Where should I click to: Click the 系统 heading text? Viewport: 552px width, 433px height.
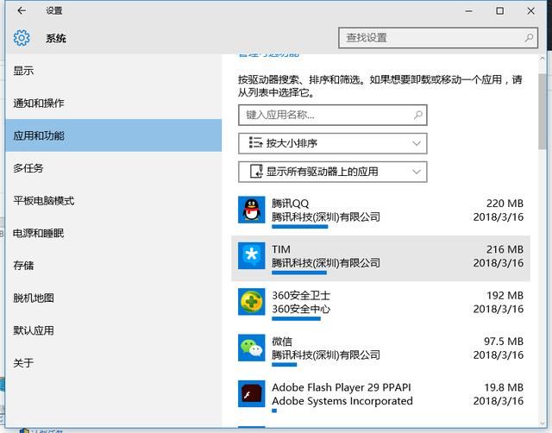coord(56,38)
